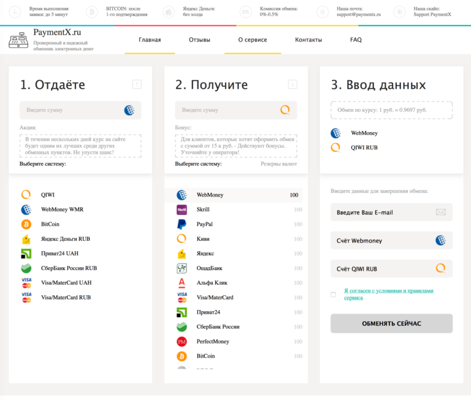Choose the Киви icon in Получите list
This screenshot has height=400, width=471.
(x=182, y=239)
